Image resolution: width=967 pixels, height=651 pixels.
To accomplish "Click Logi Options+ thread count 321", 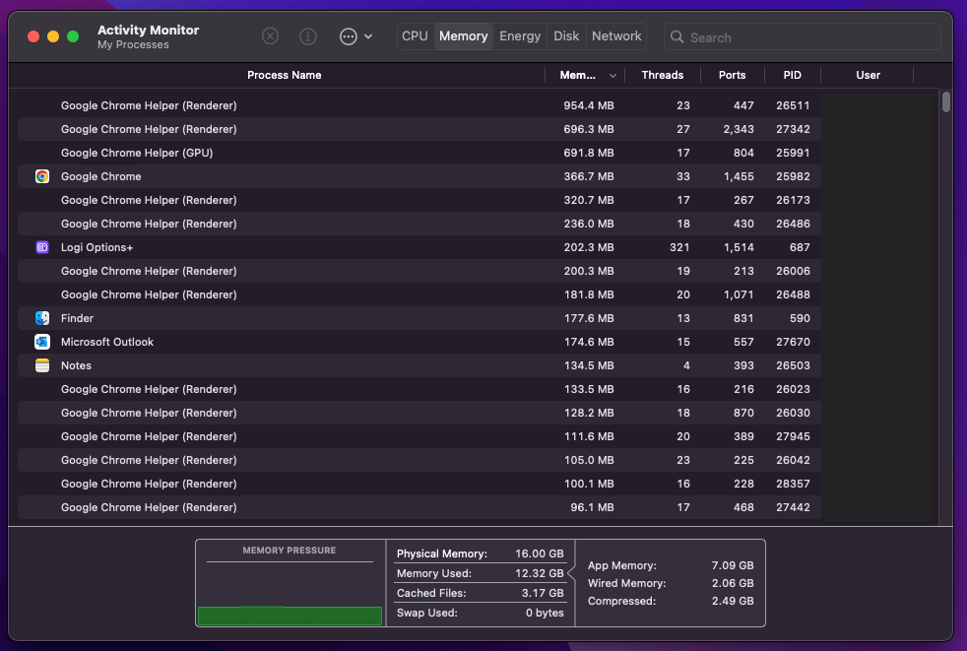I will (679, 247).
